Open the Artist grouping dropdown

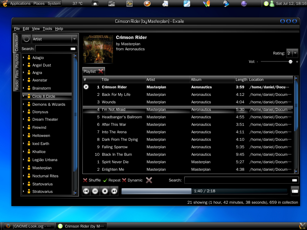pos(55,39)
